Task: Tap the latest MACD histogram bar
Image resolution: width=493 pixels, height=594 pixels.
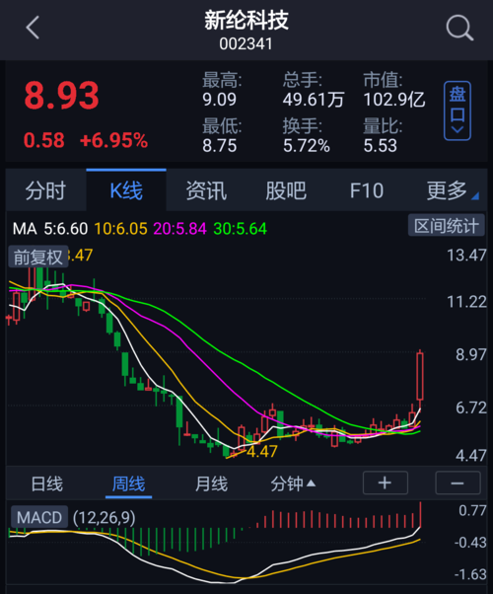Action: tap(420, 514)
